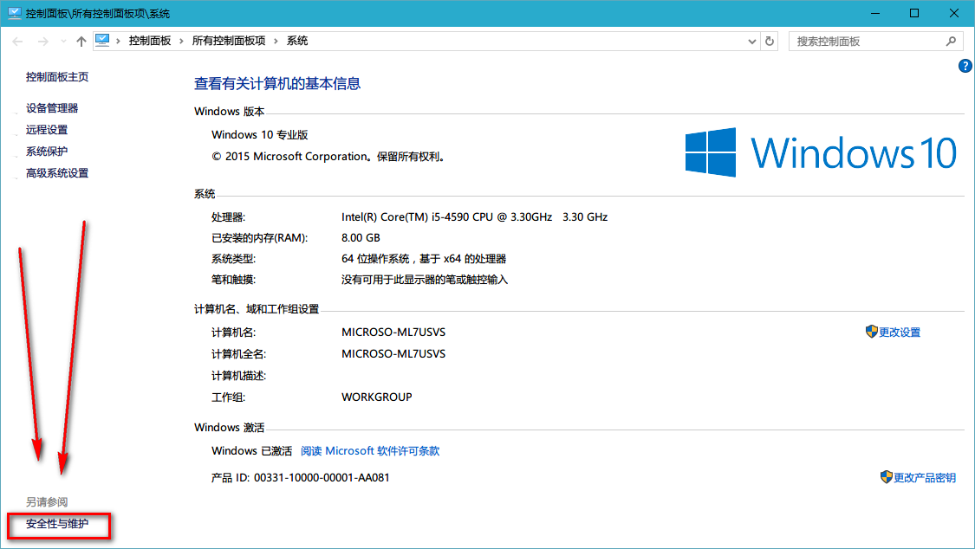
Task: Open recent locations dropdown arrow
Action: pos(63,42)
